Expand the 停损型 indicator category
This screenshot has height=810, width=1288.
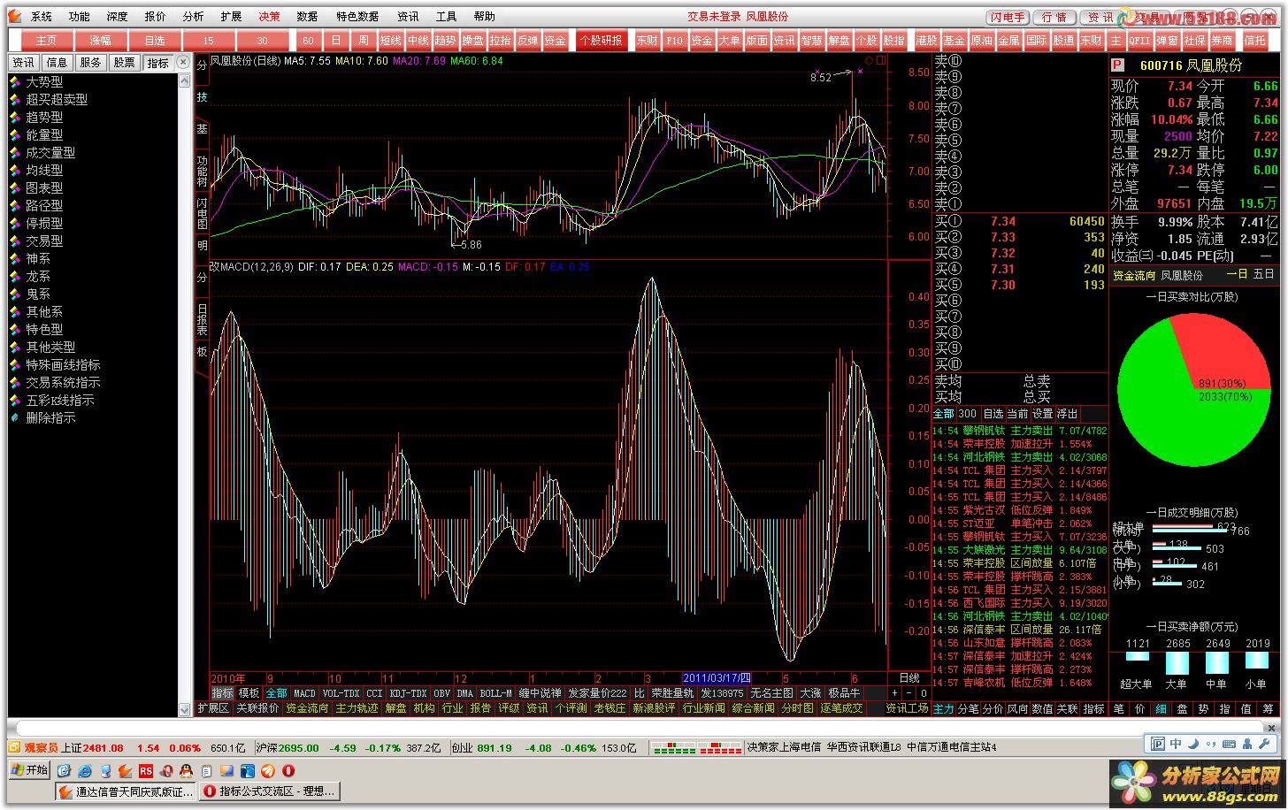[x=44, y=223]
